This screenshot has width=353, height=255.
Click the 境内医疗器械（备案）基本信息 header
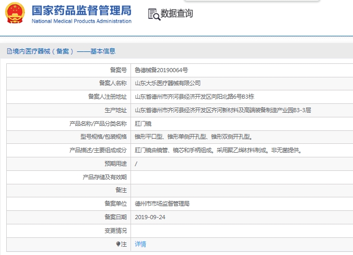point(64,51)
